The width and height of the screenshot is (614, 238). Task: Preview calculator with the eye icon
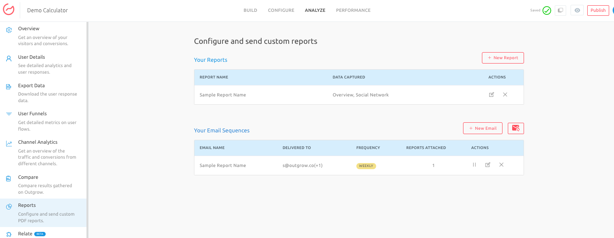pyautogui.click(x=577, y=11)
